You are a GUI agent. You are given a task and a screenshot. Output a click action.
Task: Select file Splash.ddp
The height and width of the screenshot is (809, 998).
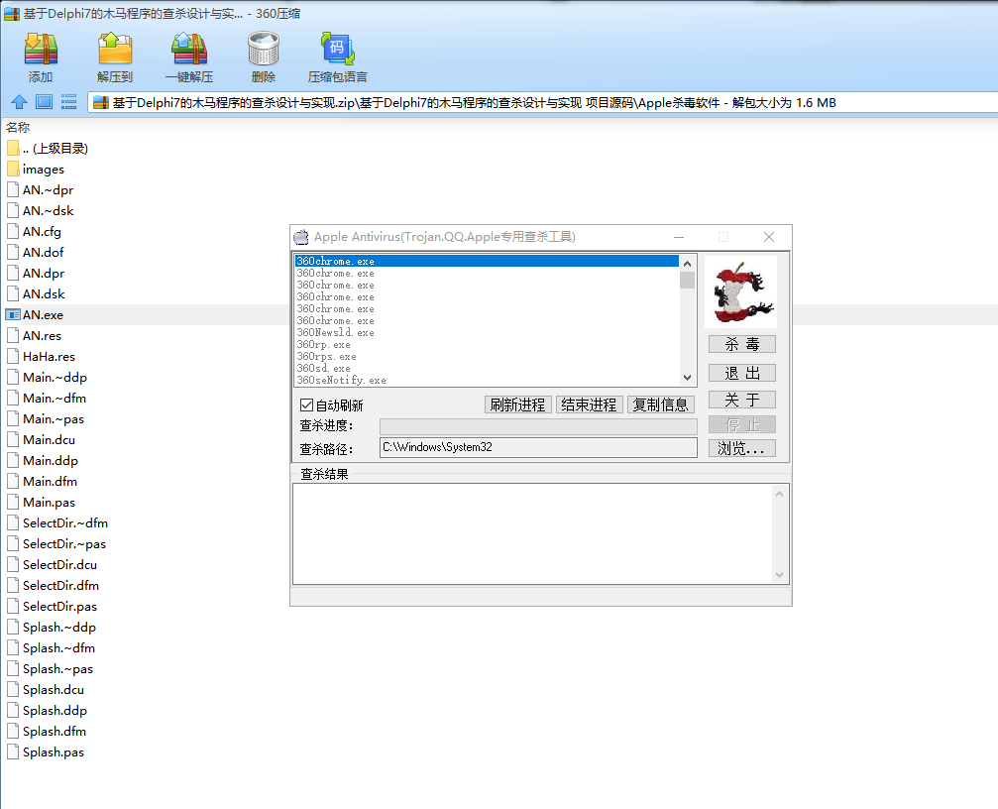(48, 710)
